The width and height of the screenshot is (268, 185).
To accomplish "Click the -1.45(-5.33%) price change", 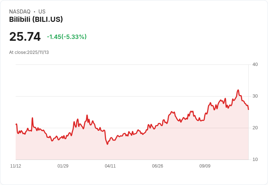I will tap(67, 37).
